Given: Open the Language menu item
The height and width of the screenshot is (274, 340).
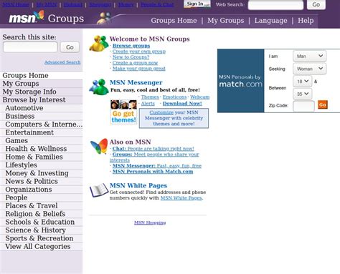Looking at the screenshot, I should click(270, 21).
